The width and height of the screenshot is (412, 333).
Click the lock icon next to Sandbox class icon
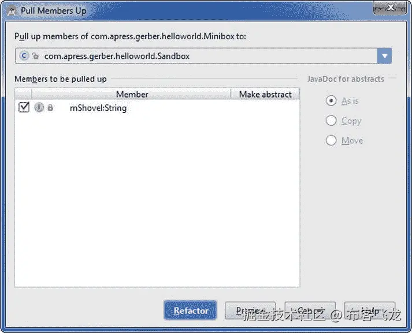click(x=35, y=55)
